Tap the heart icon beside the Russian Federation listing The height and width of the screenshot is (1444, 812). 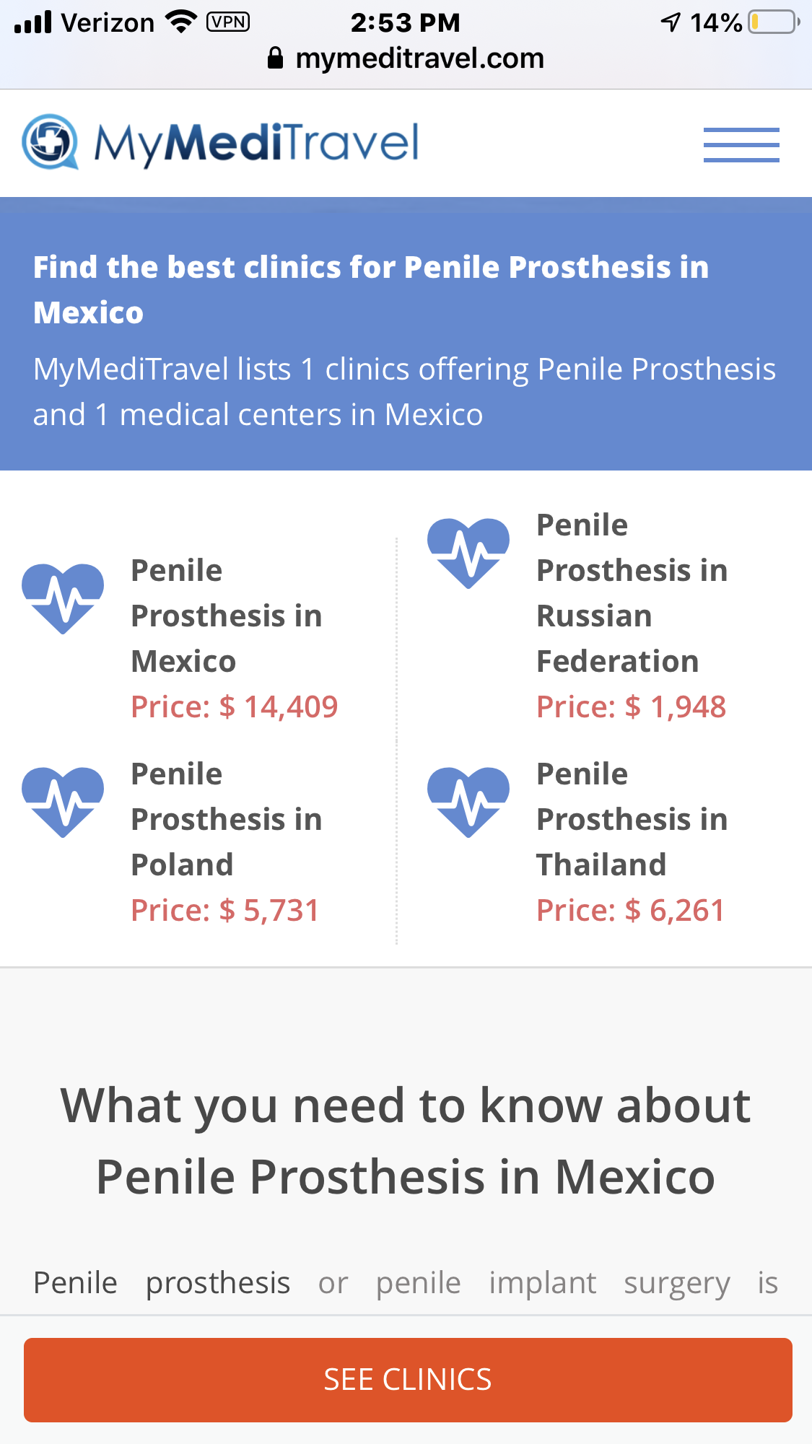click(468, 553)
